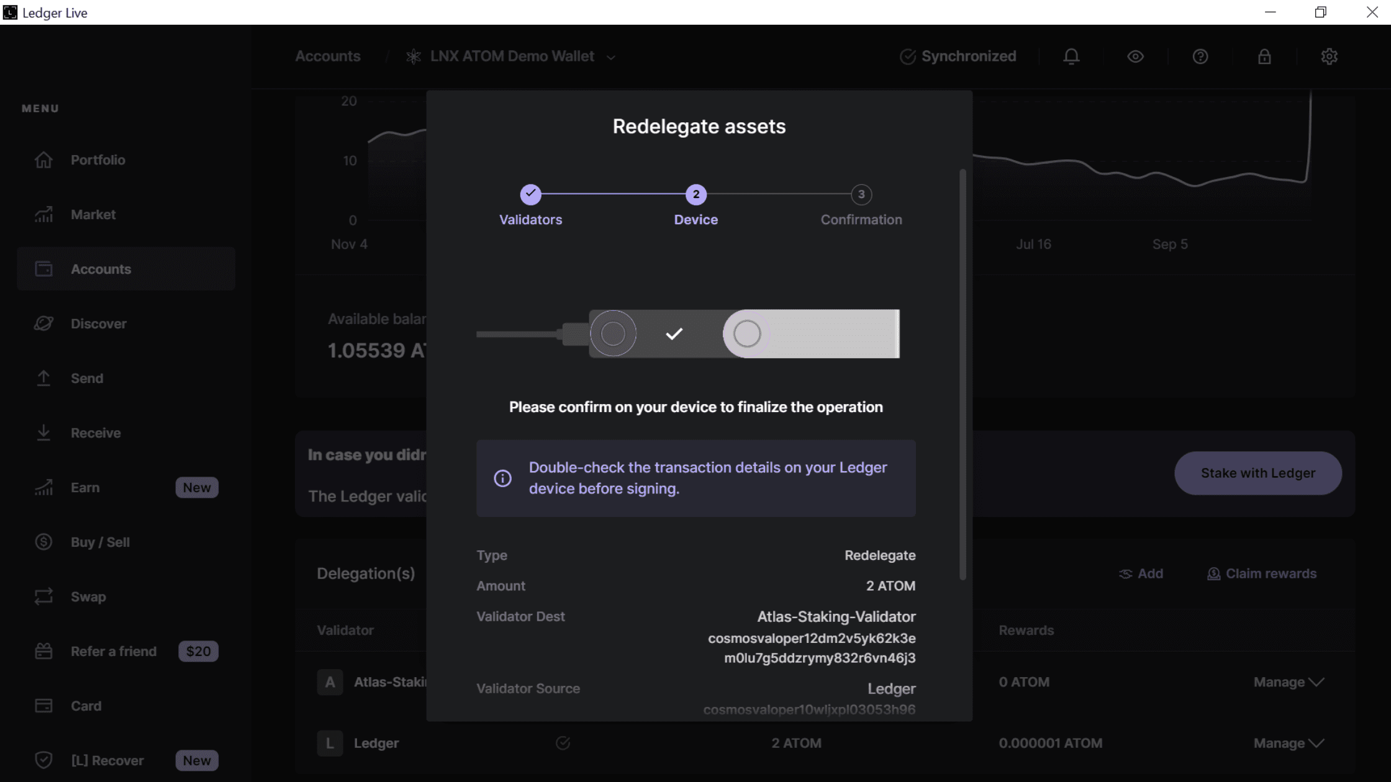The width and height of the screenshot is (1391, 782).
Task: Click the Swap arrows icon in sidebar
Action: click(x=43, y=597)
